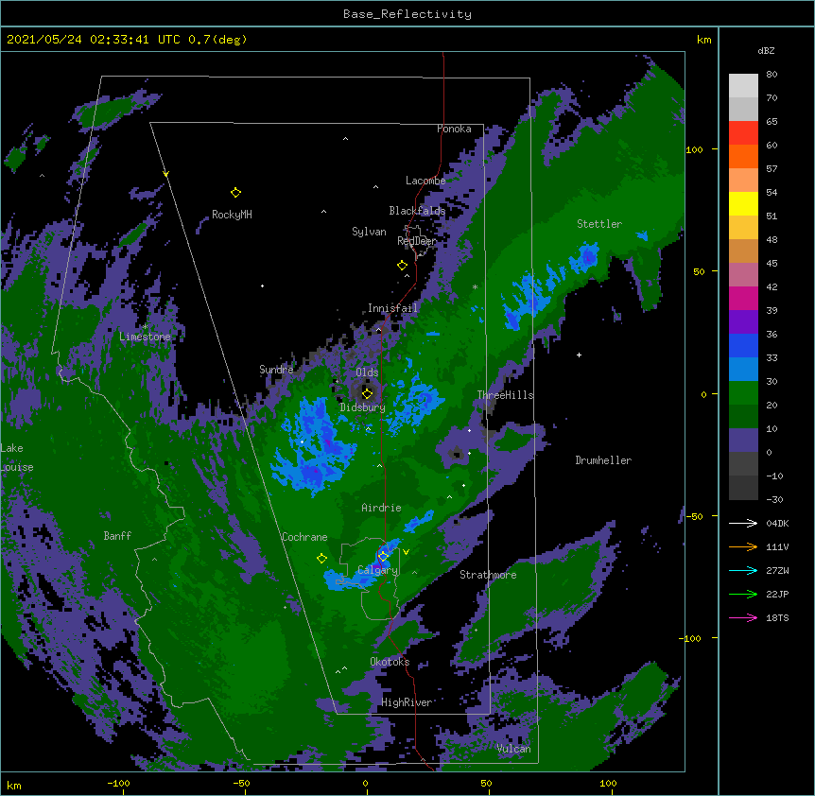
Task: Click the yellow marker near RockyMH
Action: pyautogui.click(x=235, y=193)
